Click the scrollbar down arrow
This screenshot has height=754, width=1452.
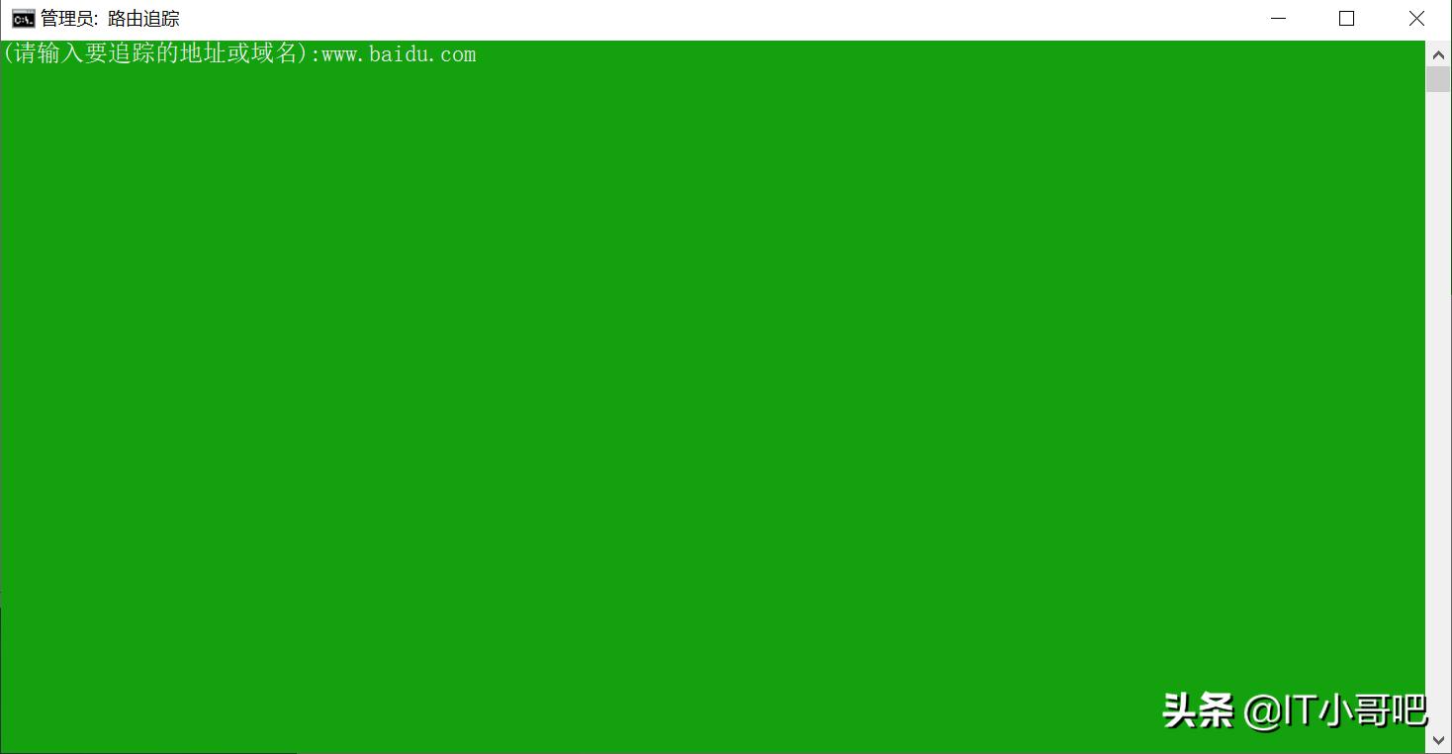pyautogui.click(x=1438, y=740)
